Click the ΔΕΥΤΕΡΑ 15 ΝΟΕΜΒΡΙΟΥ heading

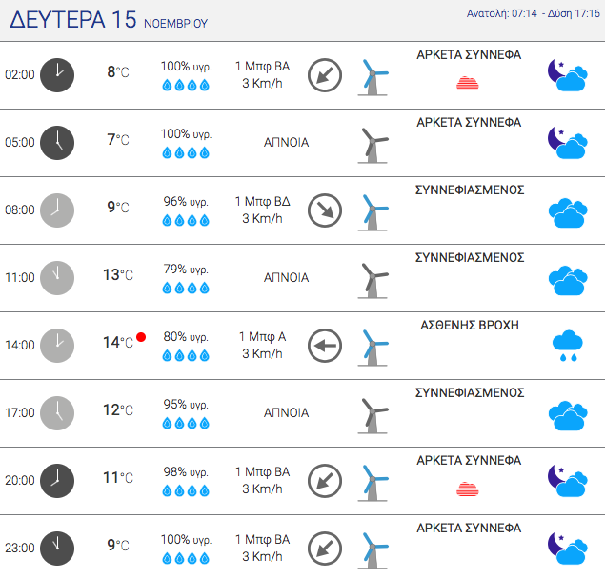(109, 20)
